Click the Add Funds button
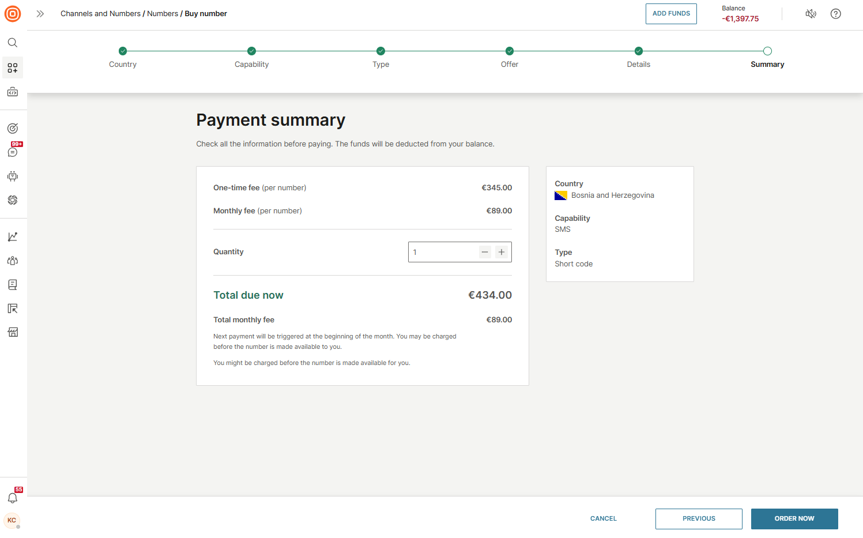The width and height of the screenshot is (863, 538). pyautogui.click(x=671, y=14)
